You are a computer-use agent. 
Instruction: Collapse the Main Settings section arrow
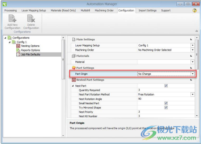tap(191, 39)
